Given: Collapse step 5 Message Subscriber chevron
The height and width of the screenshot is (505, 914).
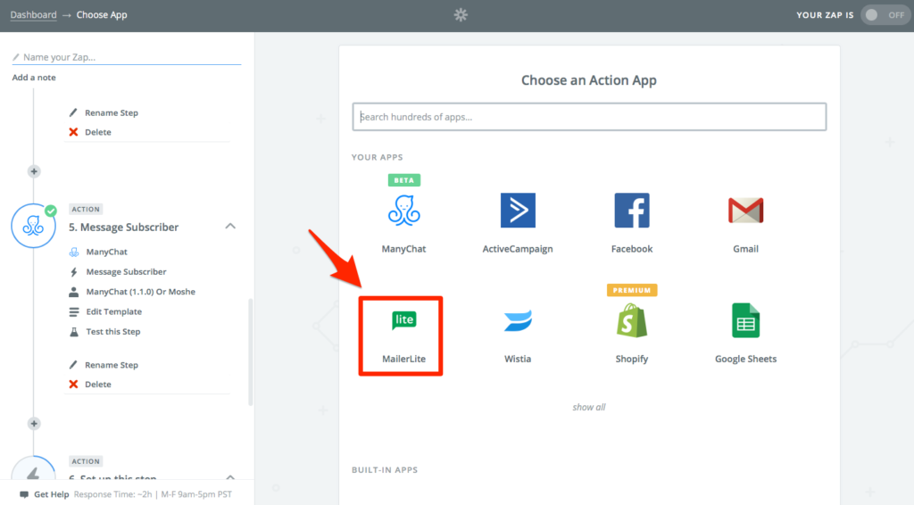Looking at the screenshot, I should click(230, 226).
